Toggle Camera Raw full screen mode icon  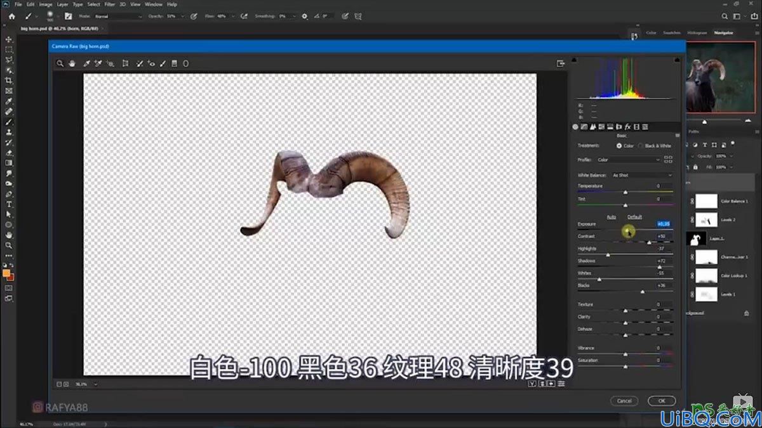[x=561, y=63]
